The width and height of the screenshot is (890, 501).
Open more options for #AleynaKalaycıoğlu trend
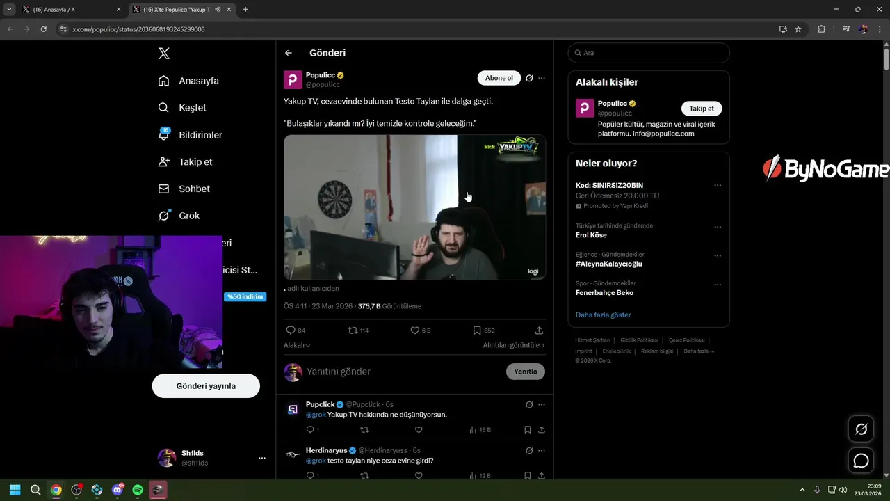point(718,256)
